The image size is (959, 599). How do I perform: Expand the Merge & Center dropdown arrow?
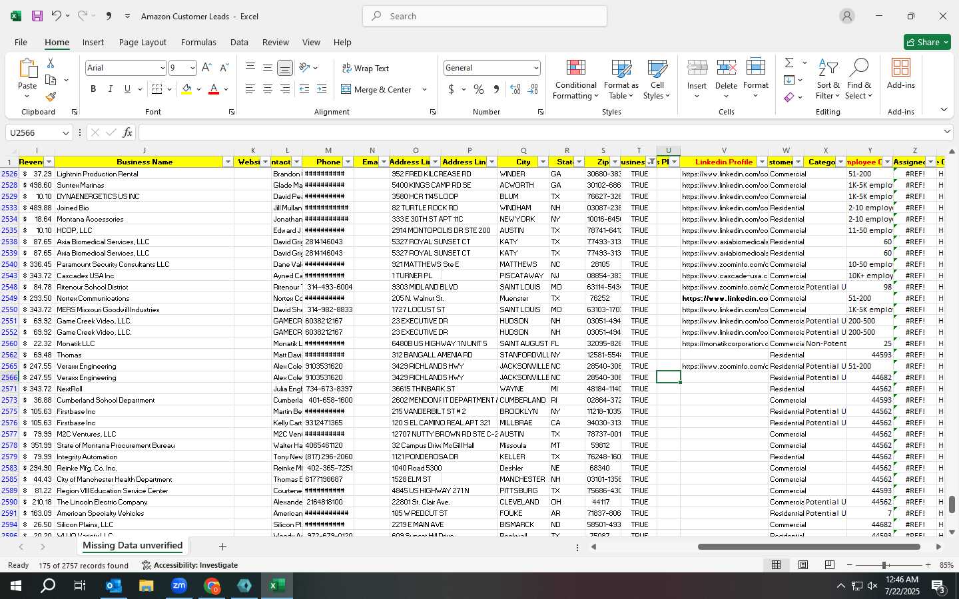424,89
